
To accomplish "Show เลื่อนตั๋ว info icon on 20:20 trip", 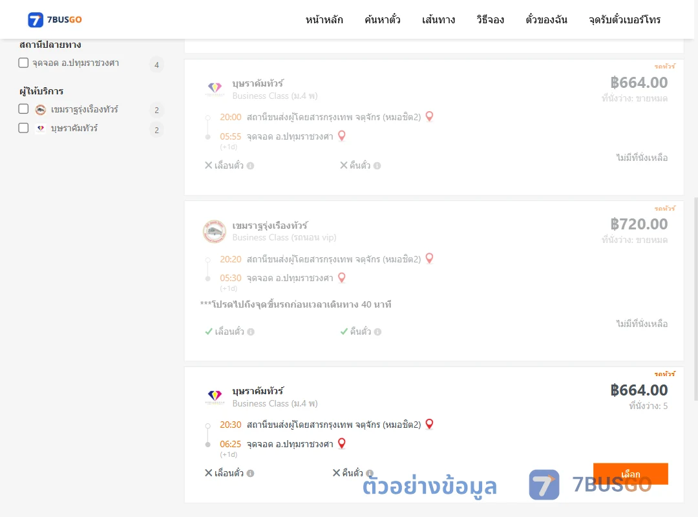I will pyautogui.click(x=251, y=332).
